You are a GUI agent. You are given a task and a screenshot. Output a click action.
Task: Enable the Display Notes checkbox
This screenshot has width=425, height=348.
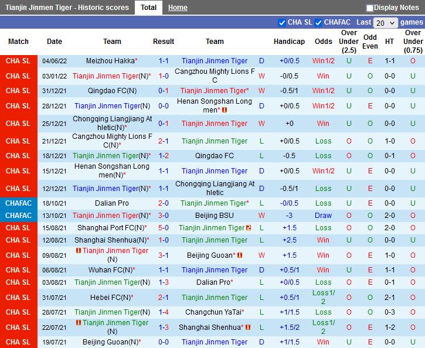tap(370, 8)
